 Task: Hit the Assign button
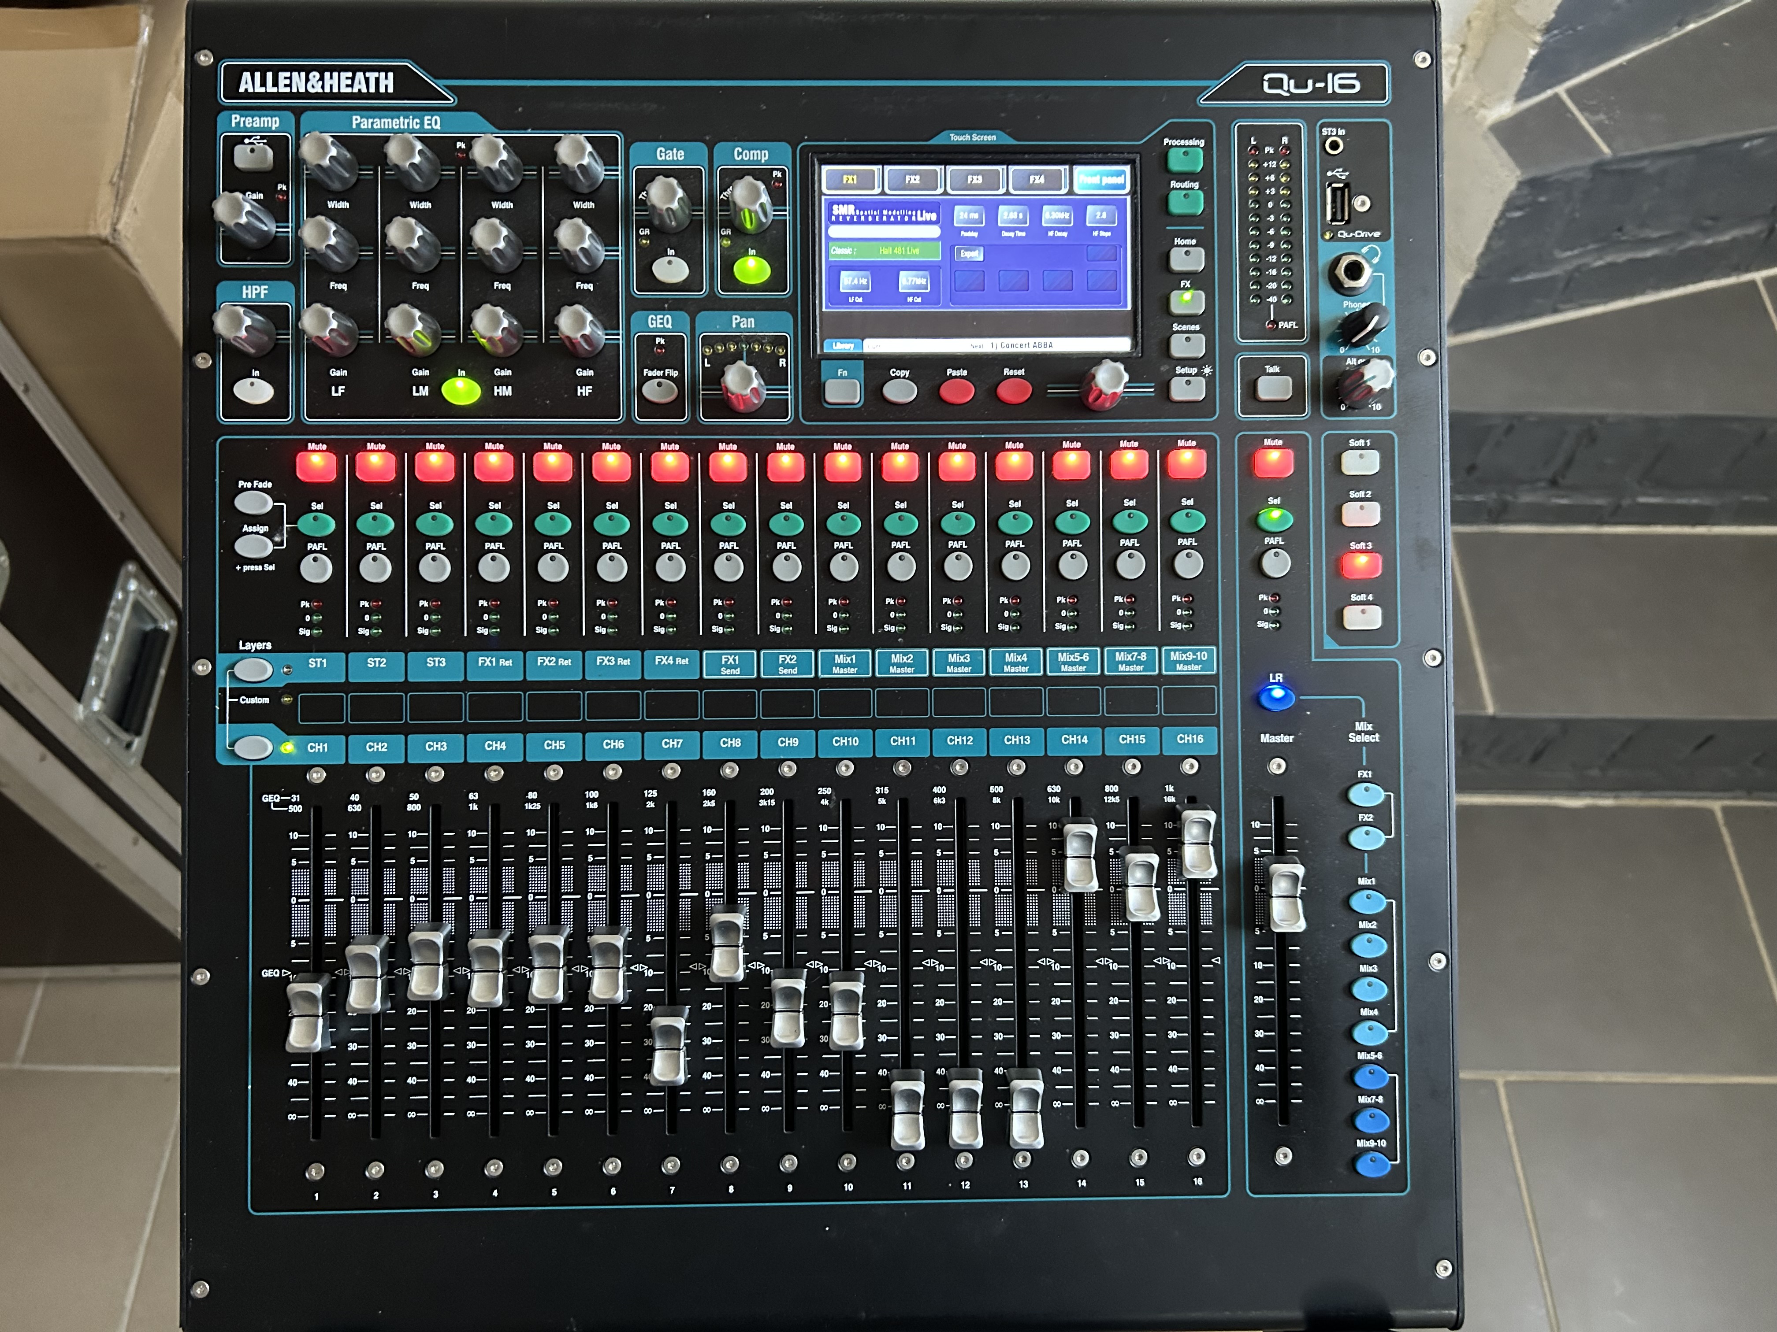[x=253, y=546]
